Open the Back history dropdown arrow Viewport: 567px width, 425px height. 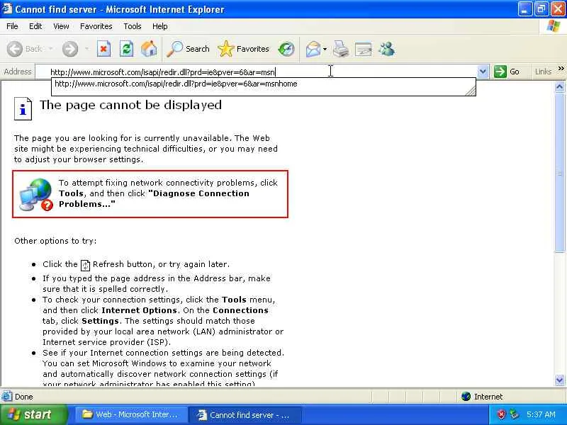click(50, 49)
